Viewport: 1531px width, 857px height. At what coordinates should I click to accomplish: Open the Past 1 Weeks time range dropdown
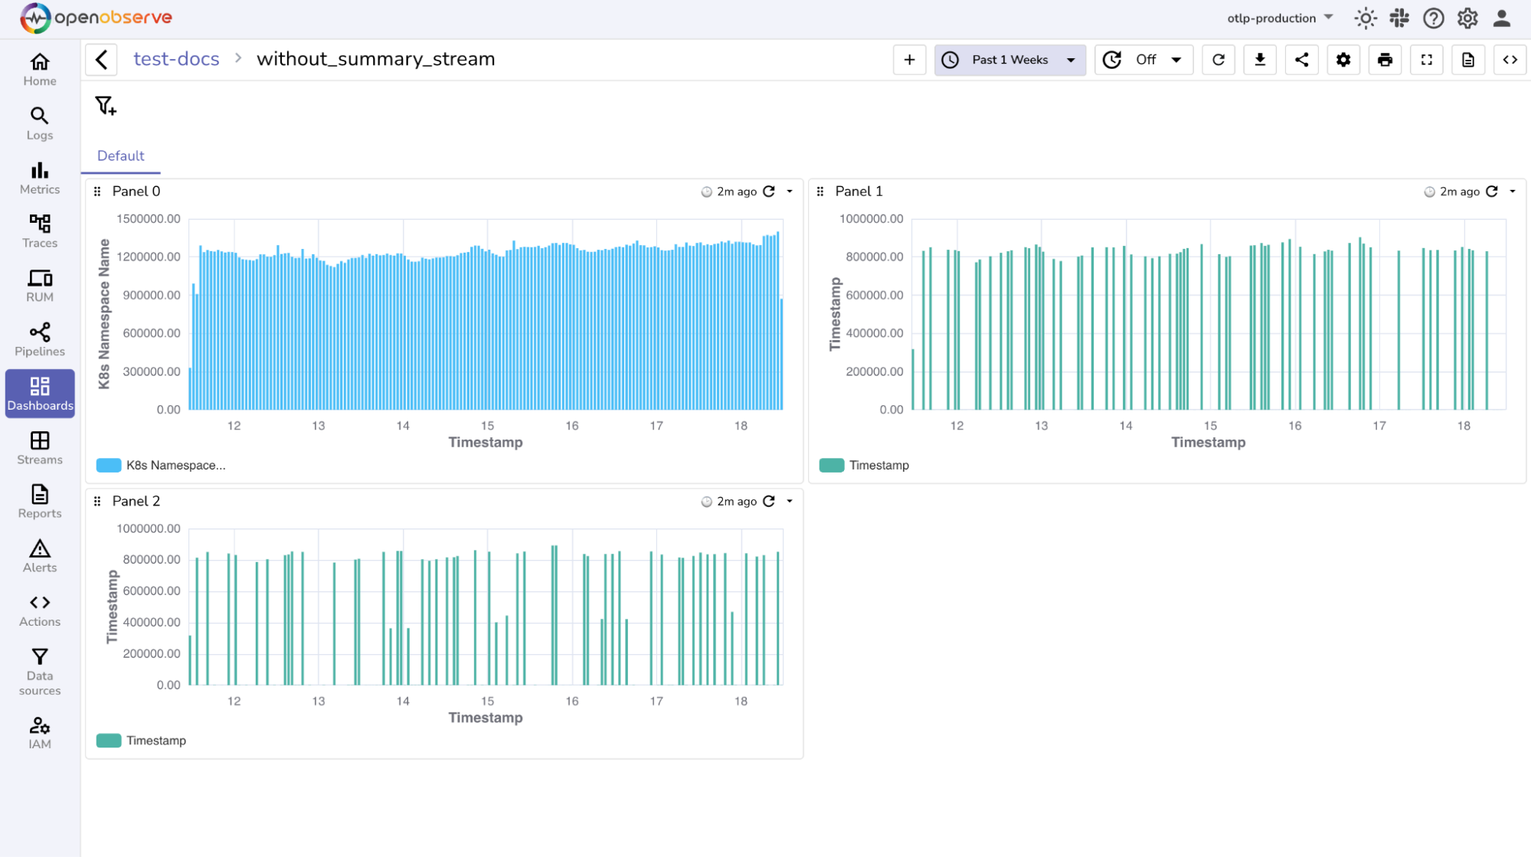1009,60
